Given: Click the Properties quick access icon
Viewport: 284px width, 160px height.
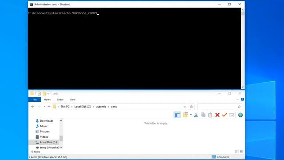Looking at the screenshot, I should (x=39, y=94).
